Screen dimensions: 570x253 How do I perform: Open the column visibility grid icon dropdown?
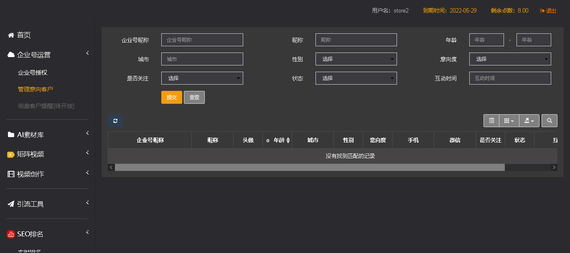(509, 121)
